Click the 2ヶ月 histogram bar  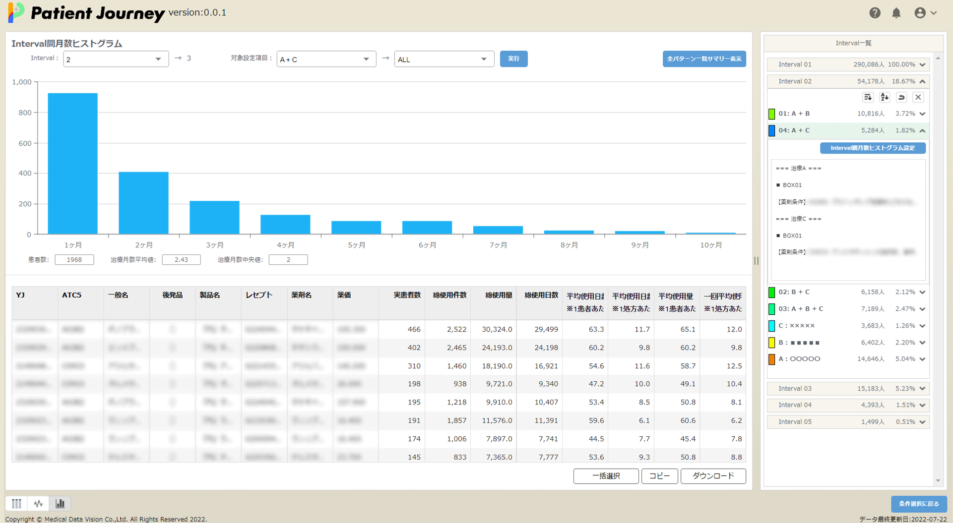[143, 203]
